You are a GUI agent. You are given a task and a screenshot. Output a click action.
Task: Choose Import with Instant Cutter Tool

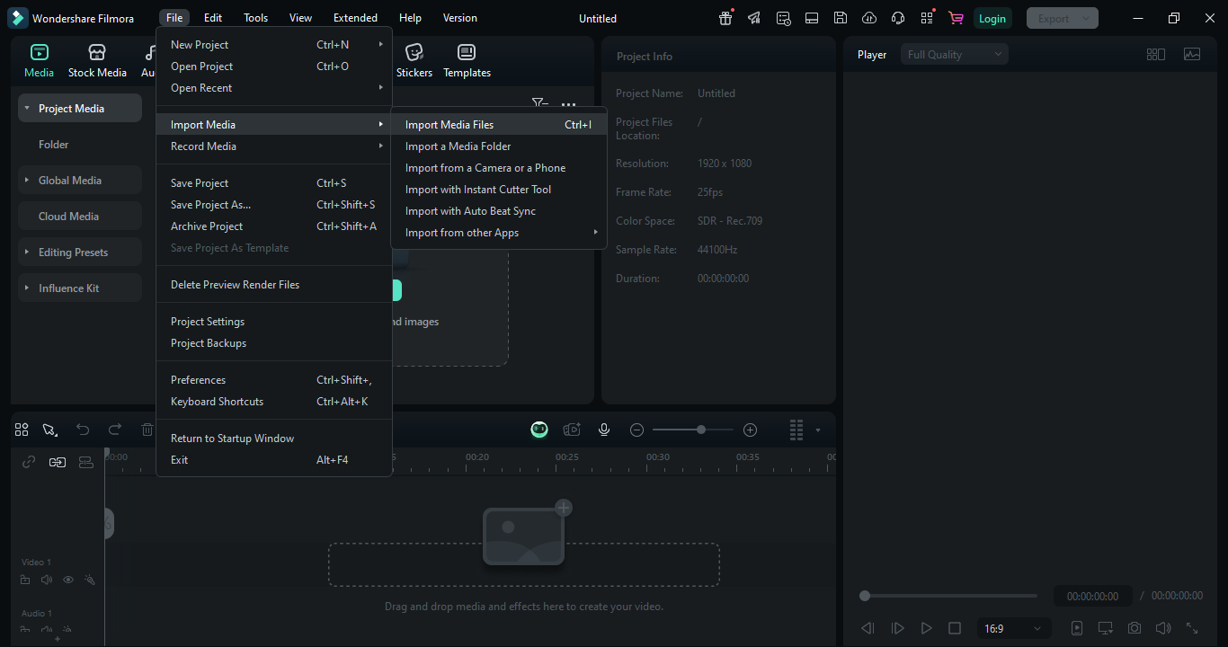[499, 189]
